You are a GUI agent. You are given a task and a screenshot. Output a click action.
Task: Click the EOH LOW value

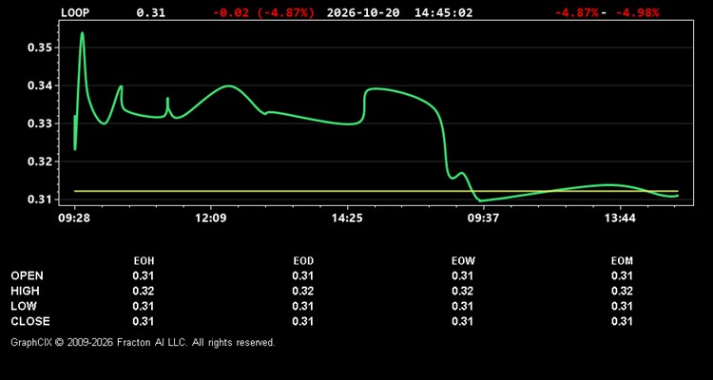[x=144, y=306]
